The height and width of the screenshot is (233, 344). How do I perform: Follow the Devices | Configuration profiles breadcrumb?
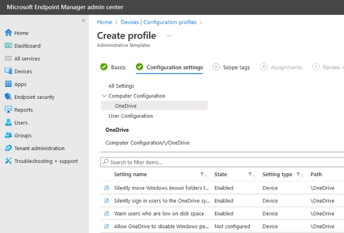coord(158,22)
